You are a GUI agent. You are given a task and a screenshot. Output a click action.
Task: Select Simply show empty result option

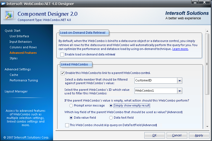point(111,105)
